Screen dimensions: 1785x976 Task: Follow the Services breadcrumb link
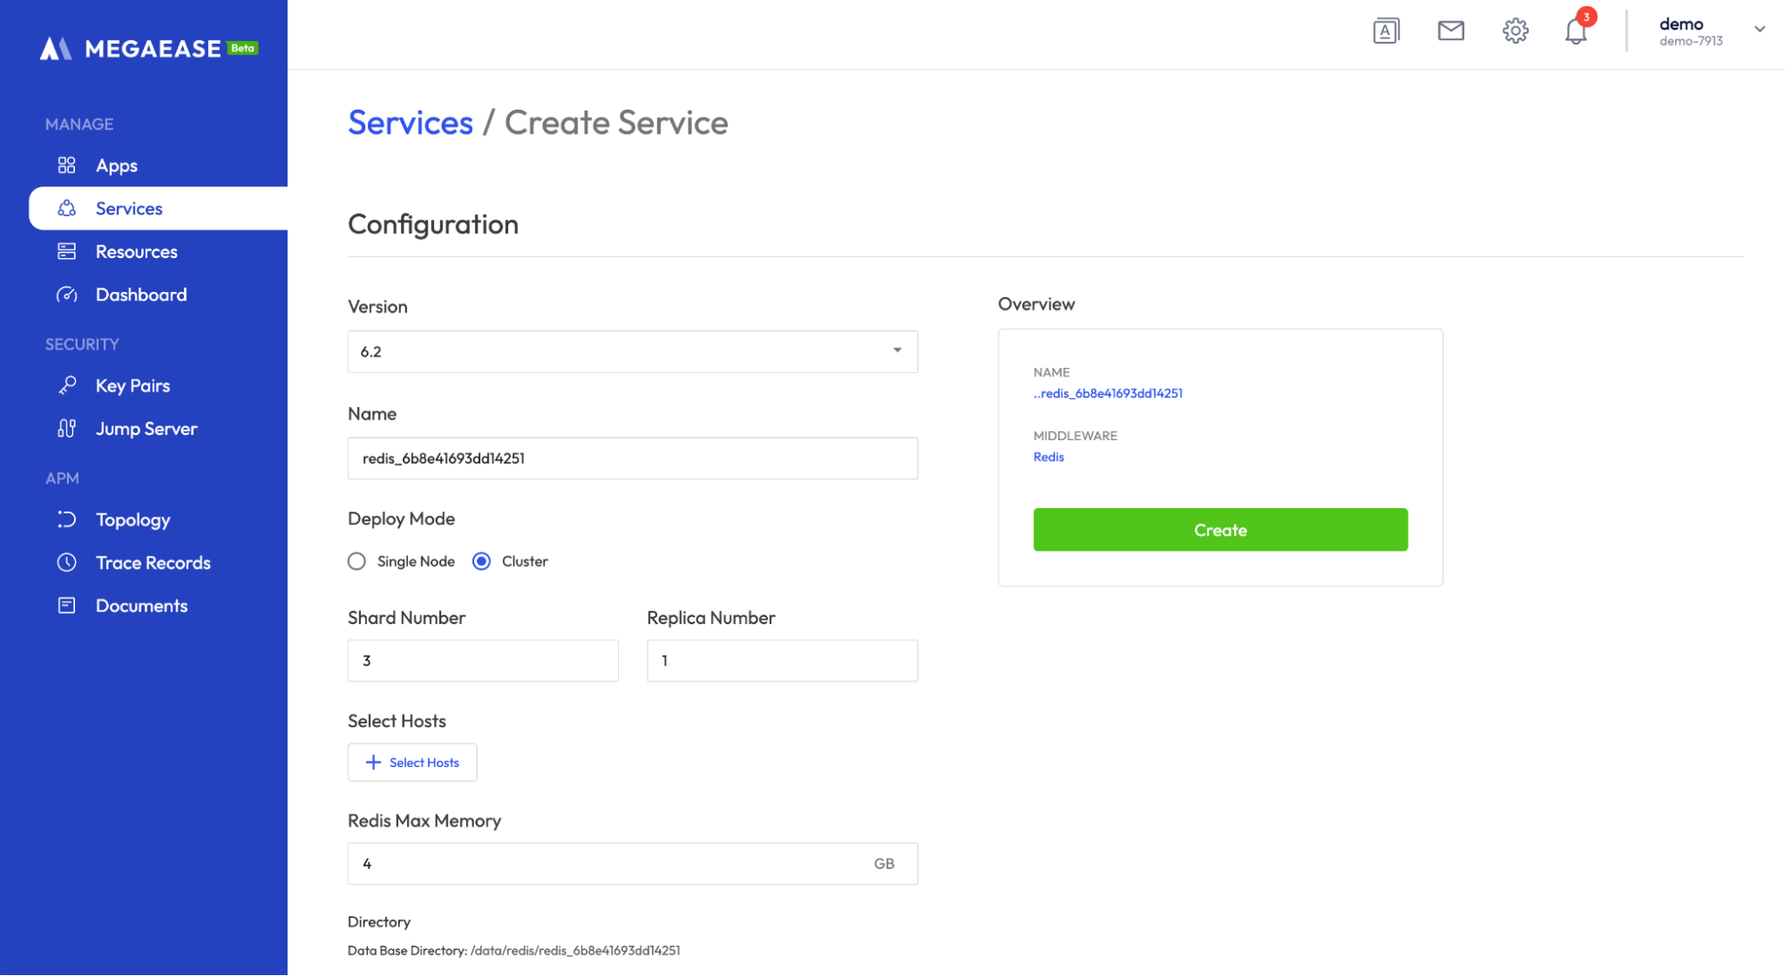(410, 123)
